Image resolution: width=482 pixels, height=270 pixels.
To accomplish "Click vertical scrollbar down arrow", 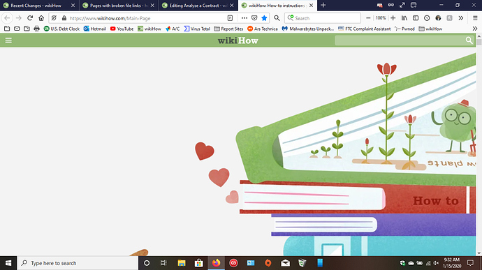I will pos(479,253).
